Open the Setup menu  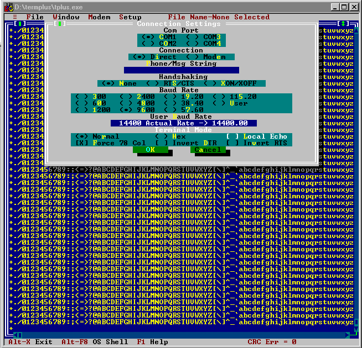tap(130, 17)
